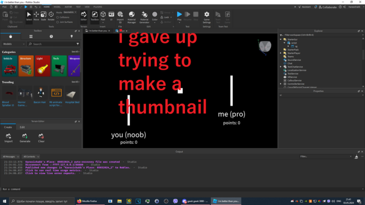The width and height of the screenshot is (365, 205).
Task: Open the Vehicle category card
Action: (x=10, y=66)
